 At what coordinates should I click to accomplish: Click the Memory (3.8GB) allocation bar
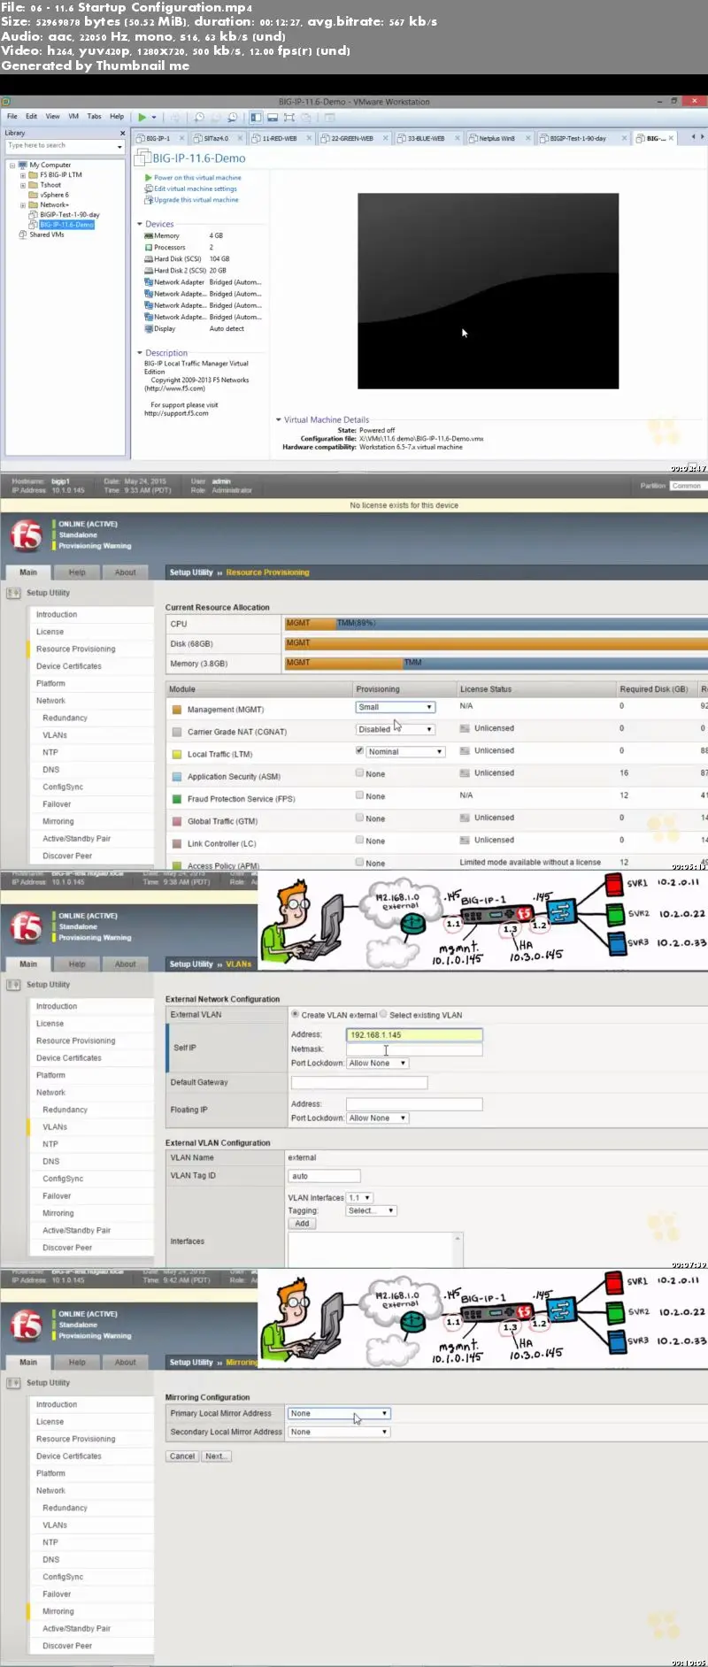click(x=496, y=663)
